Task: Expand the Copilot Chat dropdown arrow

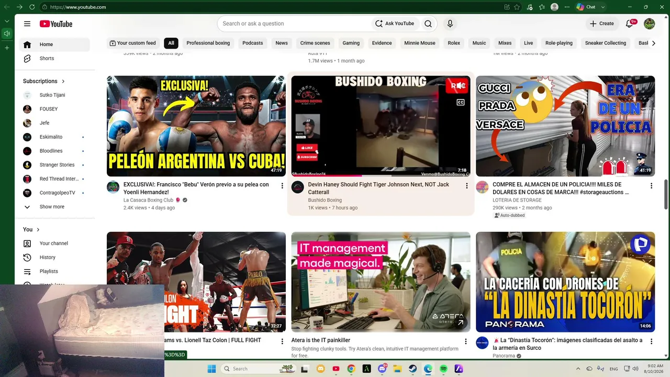Action: [x=603, y=7]
